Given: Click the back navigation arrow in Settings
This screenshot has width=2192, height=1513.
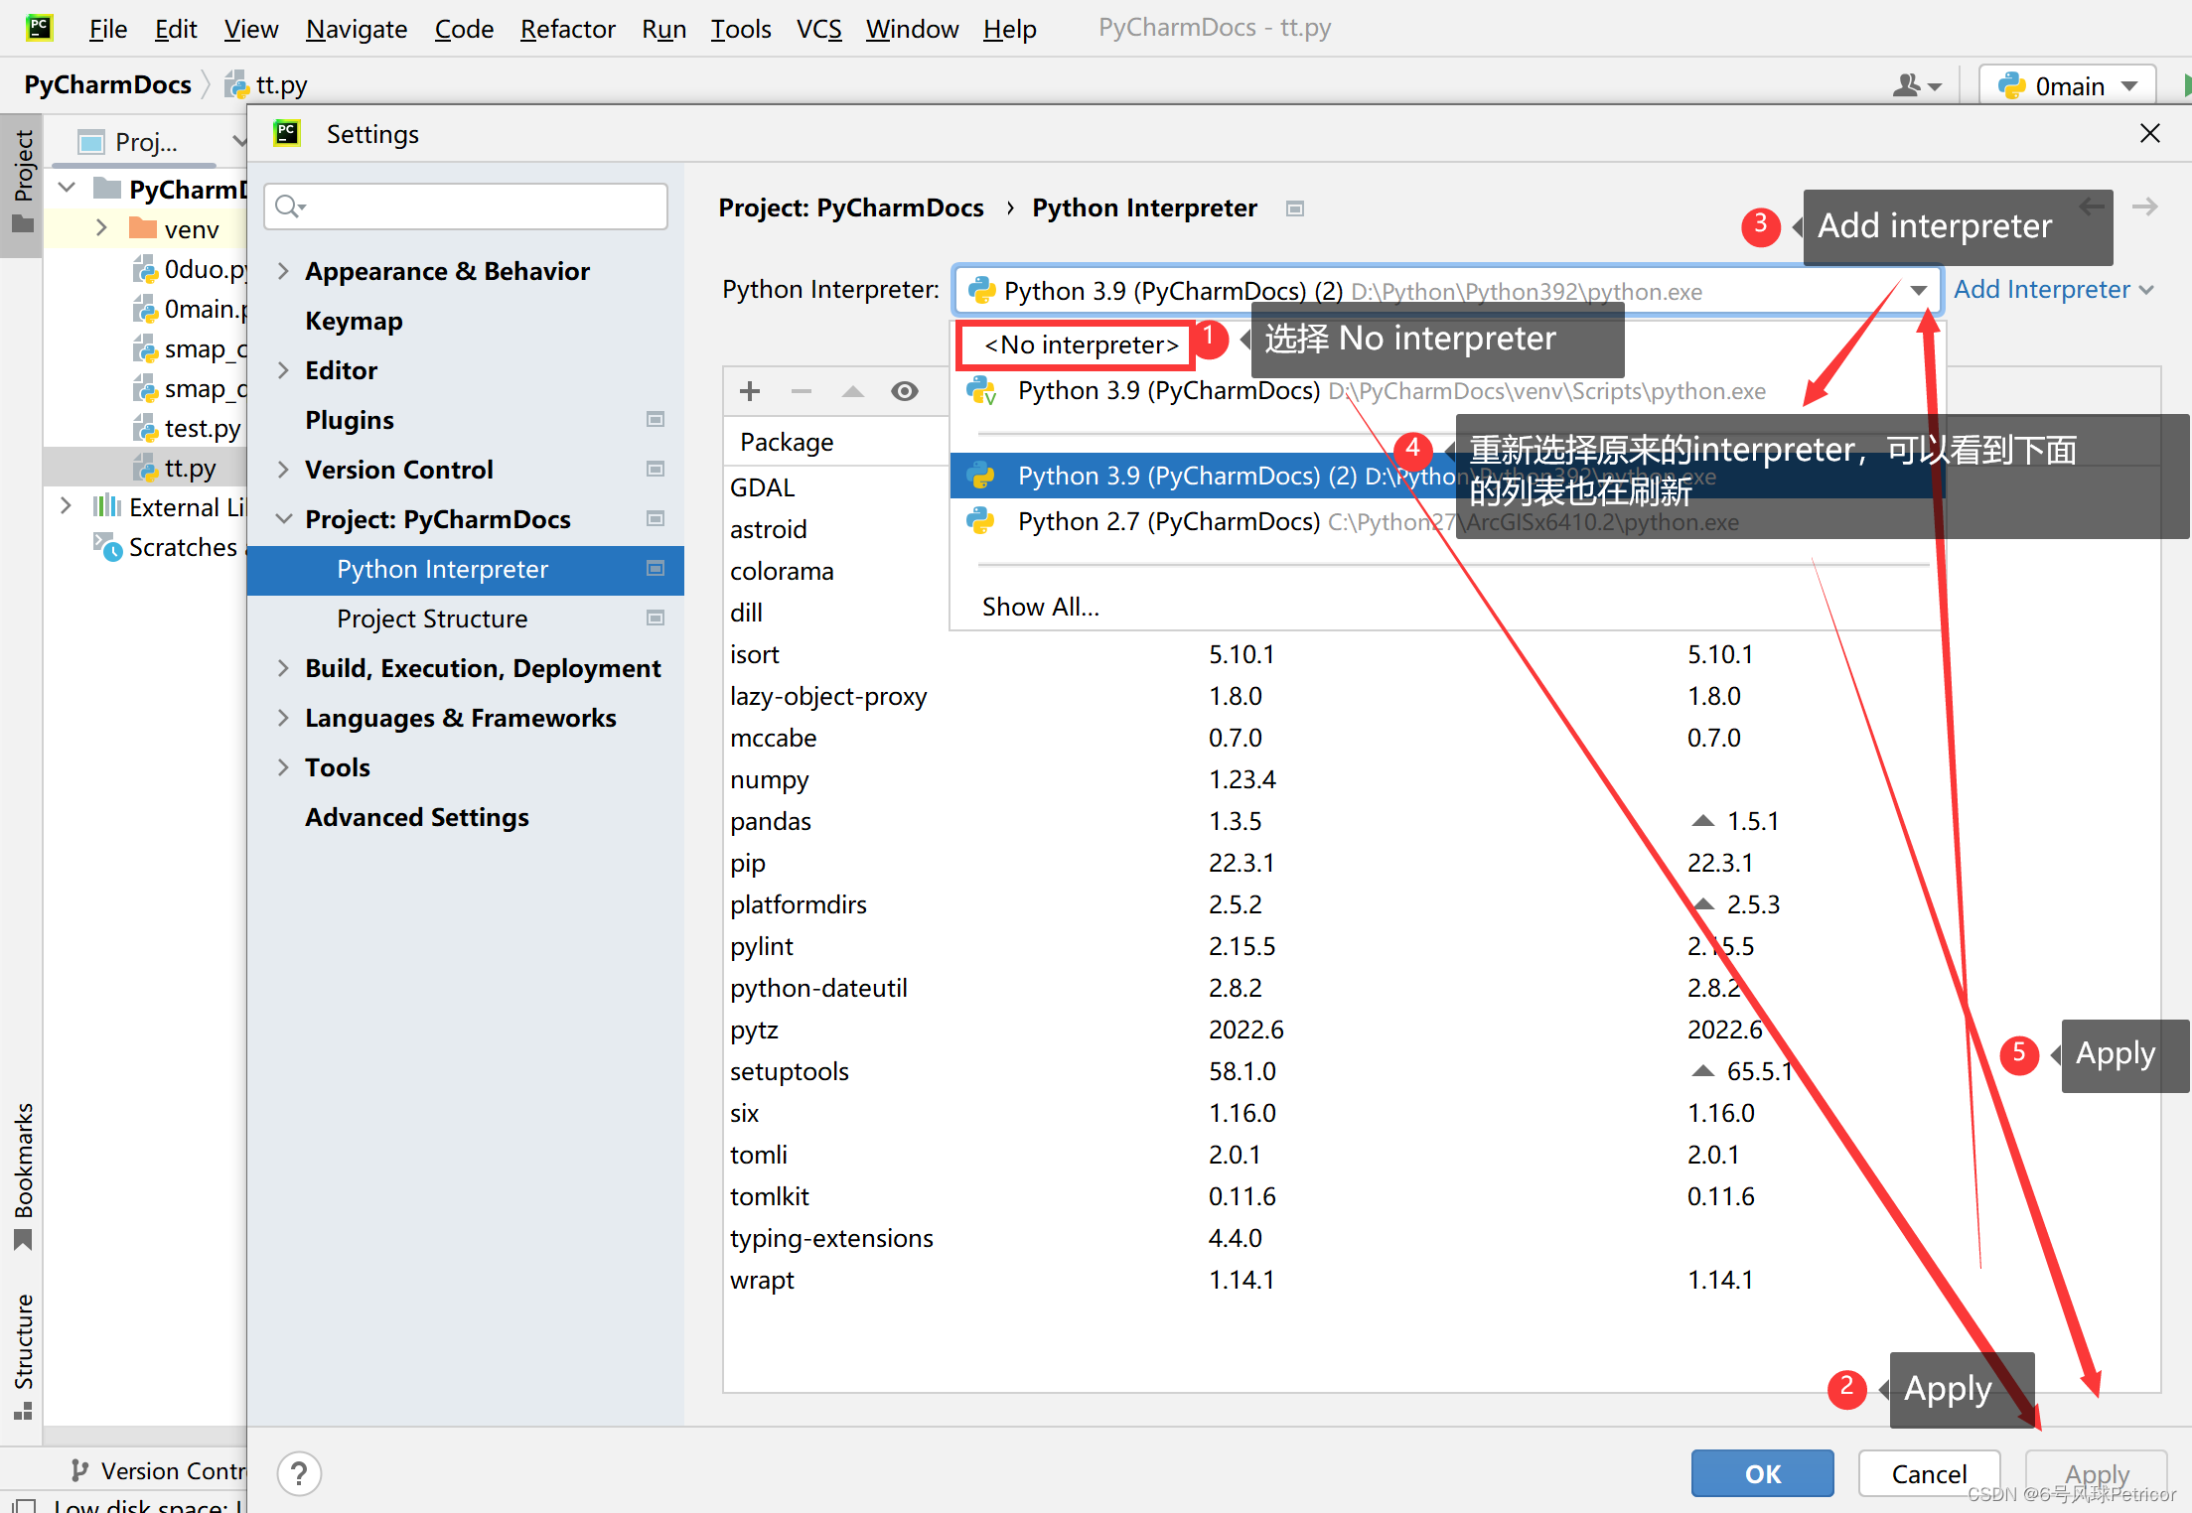Looking at the screenshot, I should (2092, 206).
